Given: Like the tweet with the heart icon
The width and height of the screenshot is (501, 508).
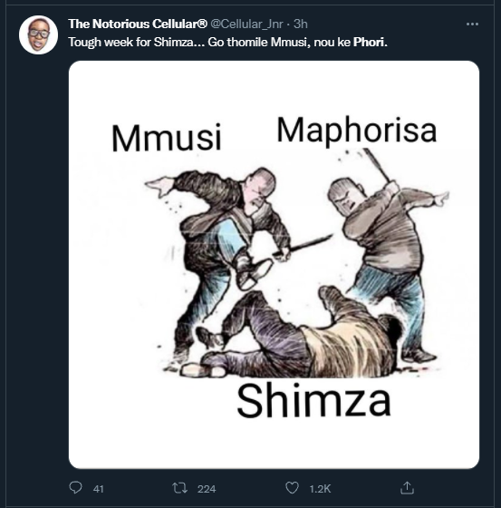Looking at the screenshot, I should [292, 488].
